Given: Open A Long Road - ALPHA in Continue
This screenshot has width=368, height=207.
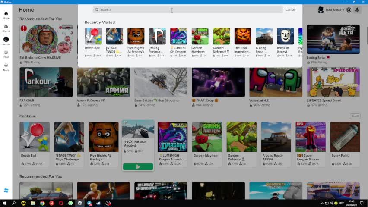Looking at the screenshot, I should (276, 144).
